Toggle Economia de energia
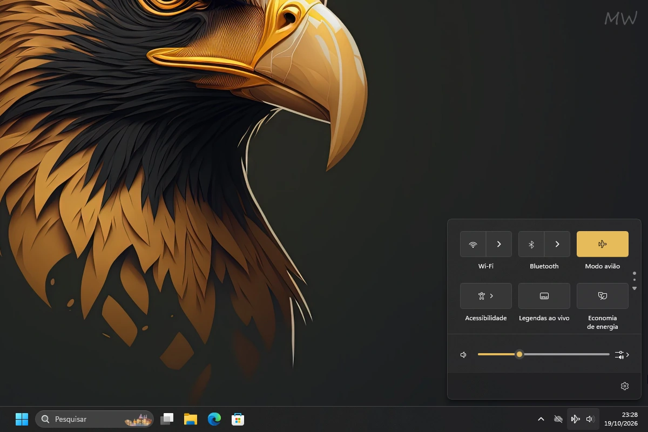The height and width of the screenshot is (432, 648). 603,296
